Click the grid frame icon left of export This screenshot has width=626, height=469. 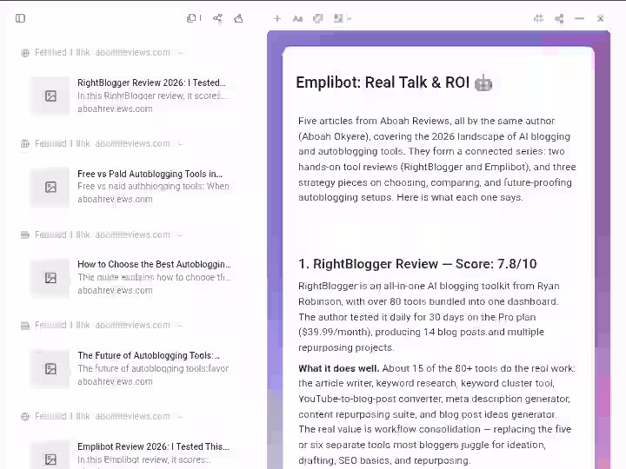coord(538,18)
